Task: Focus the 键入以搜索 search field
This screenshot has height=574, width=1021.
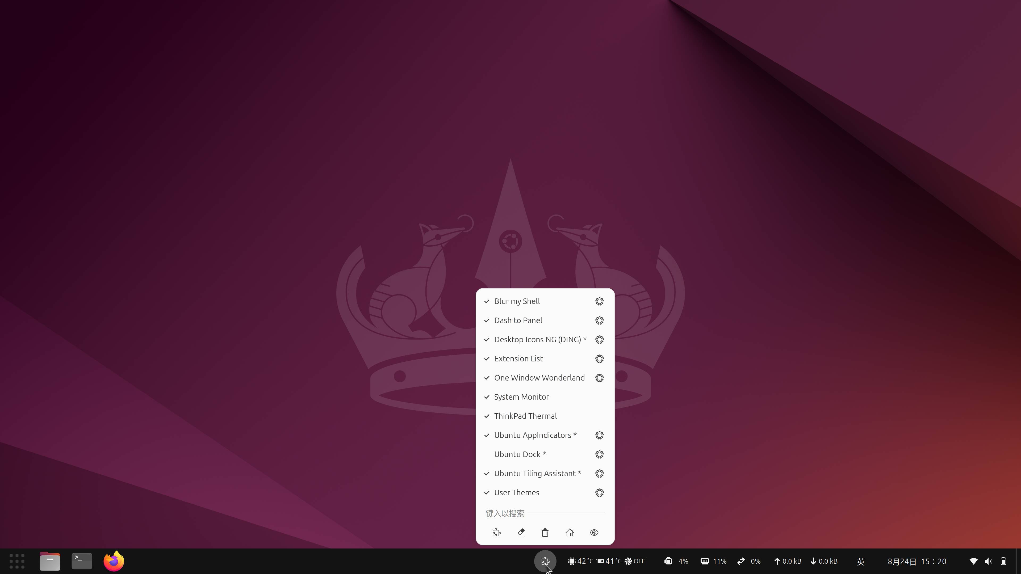Action: pos(545,513)
